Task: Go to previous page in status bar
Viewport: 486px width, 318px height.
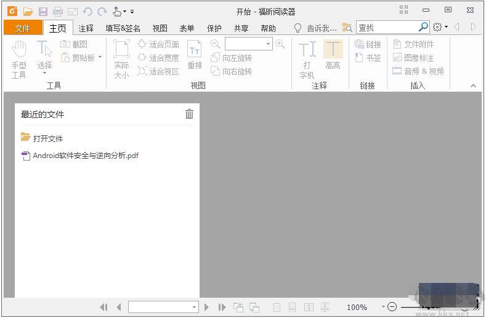Action: tap(119, 307)
